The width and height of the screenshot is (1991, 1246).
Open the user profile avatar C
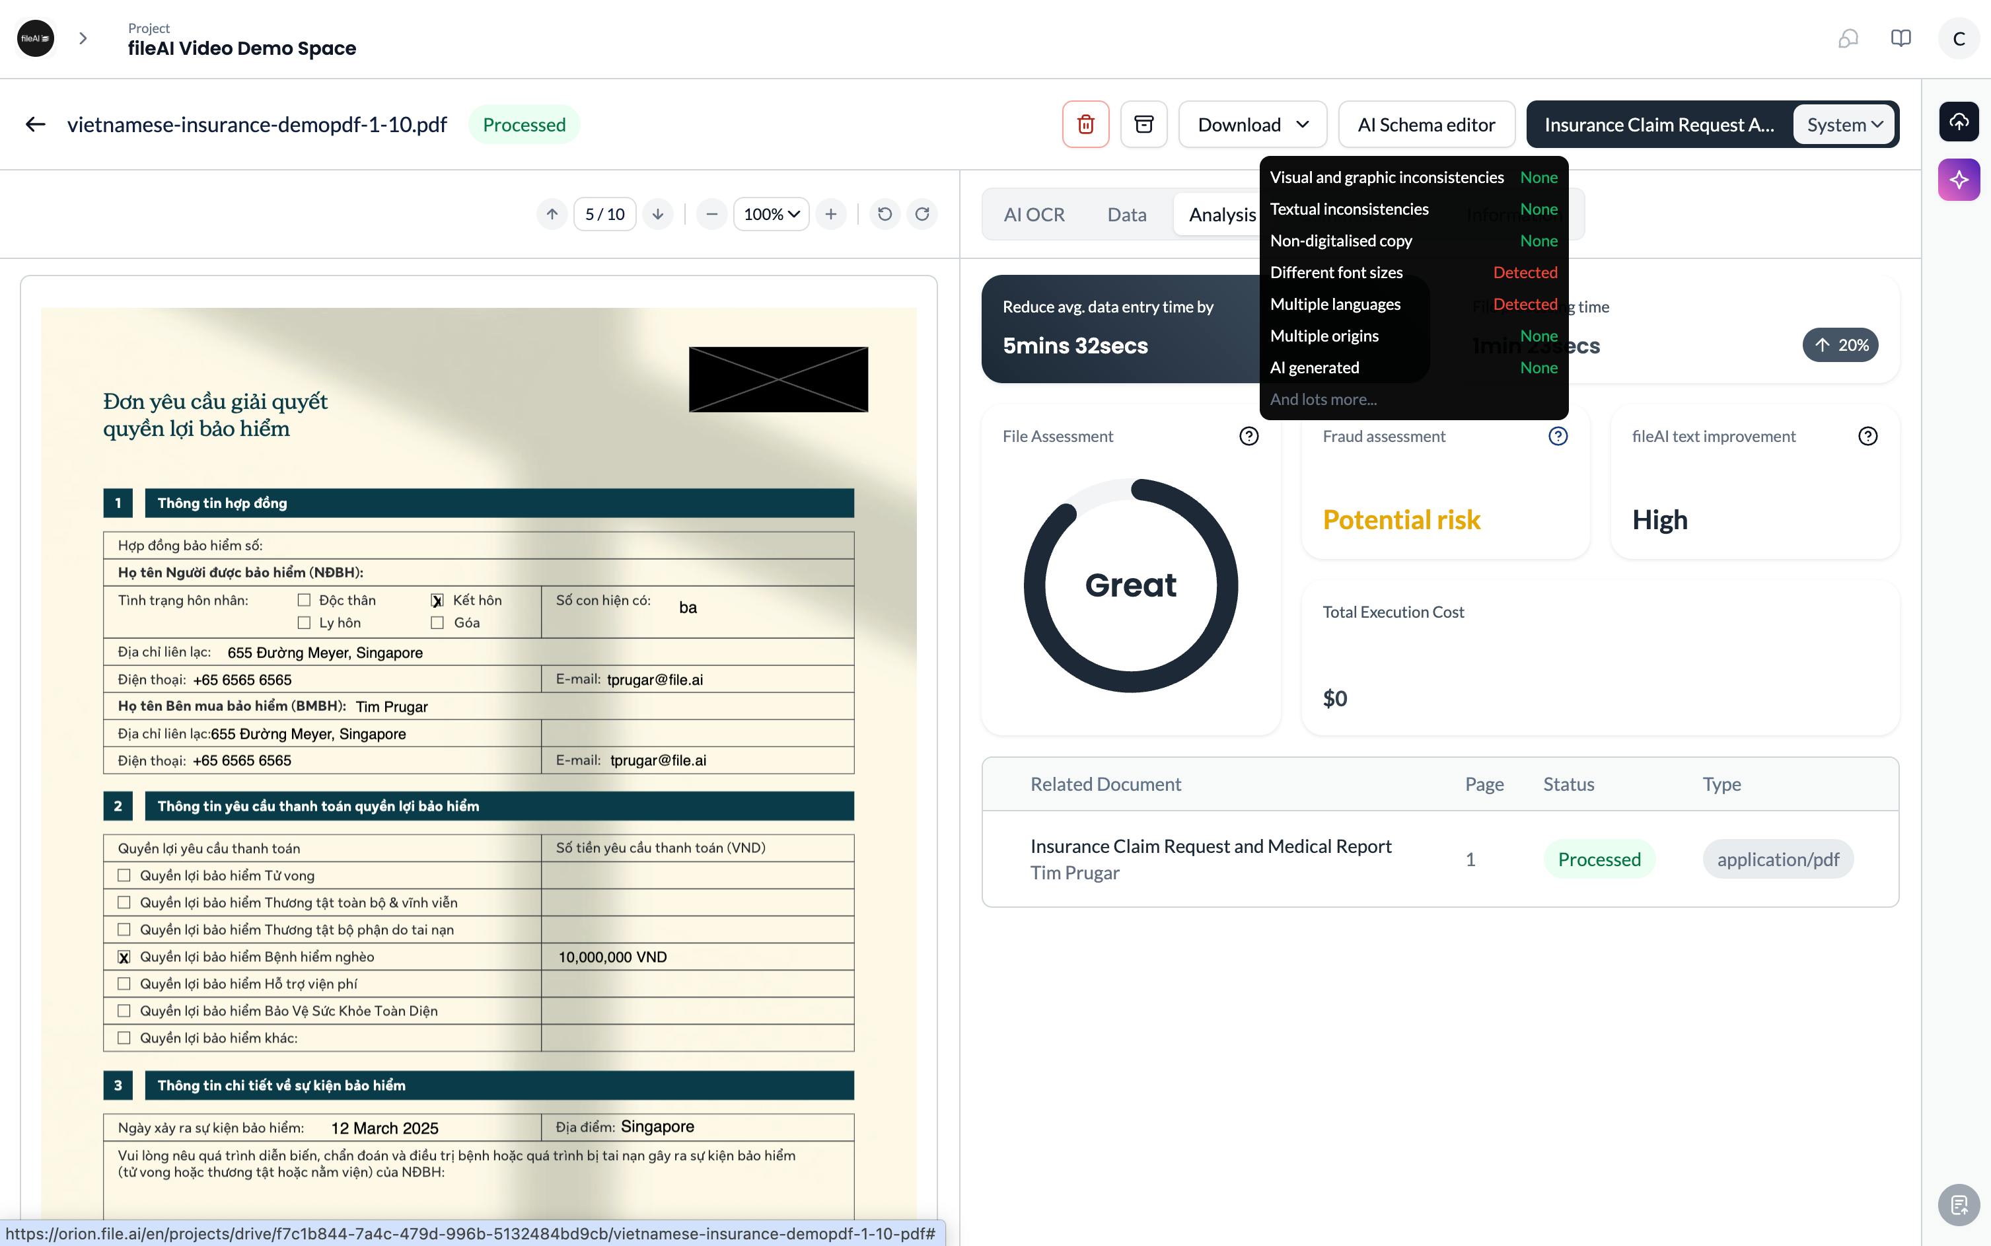1959,39
